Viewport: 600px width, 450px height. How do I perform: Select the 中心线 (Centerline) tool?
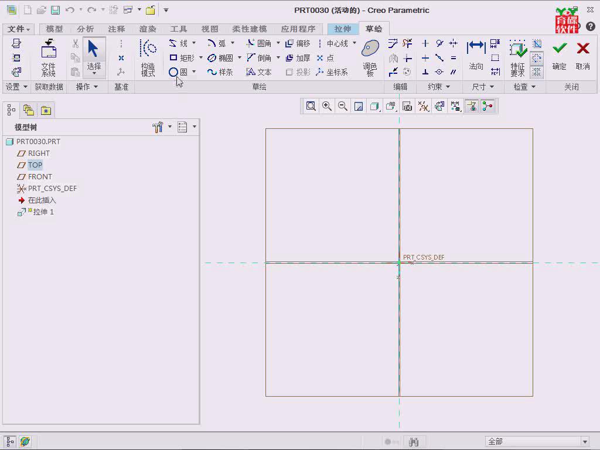tap(333, 43)
